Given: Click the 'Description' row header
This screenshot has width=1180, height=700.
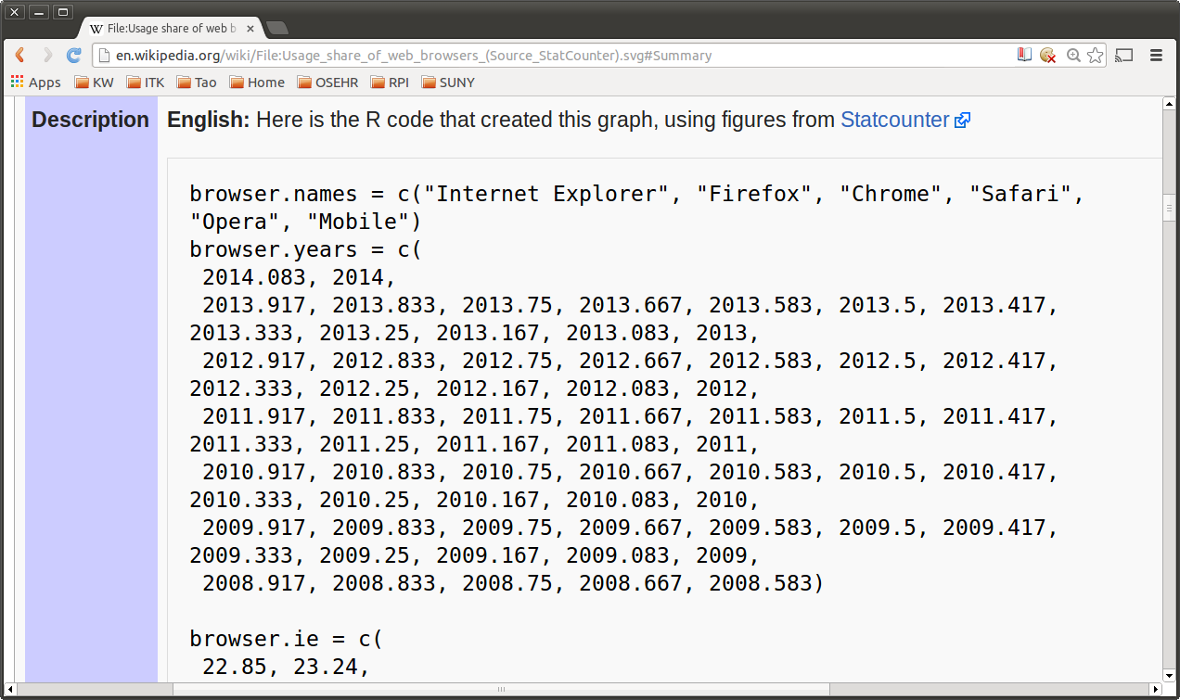Looking at the screenshot, I should (91, 120).
